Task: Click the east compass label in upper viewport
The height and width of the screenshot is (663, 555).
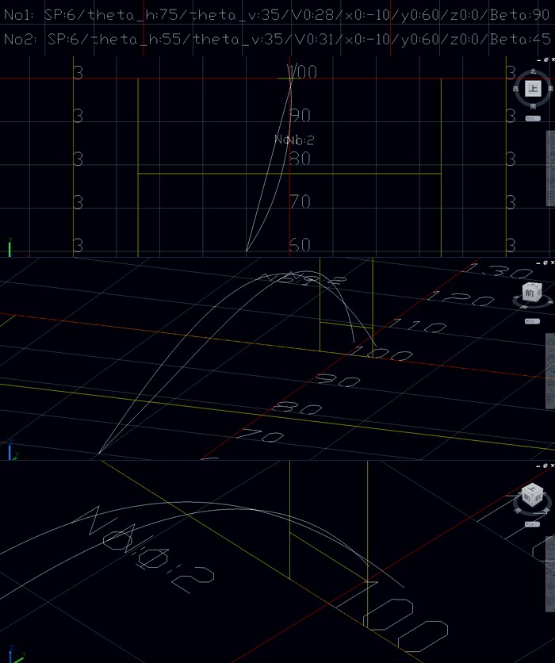Action: [550, 89]
